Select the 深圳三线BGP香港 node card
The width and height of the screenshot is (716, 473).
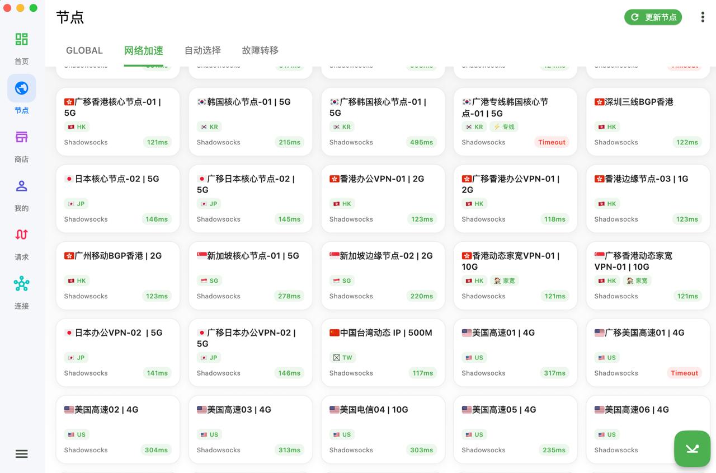pyautogui.click(x=648, y=121)
